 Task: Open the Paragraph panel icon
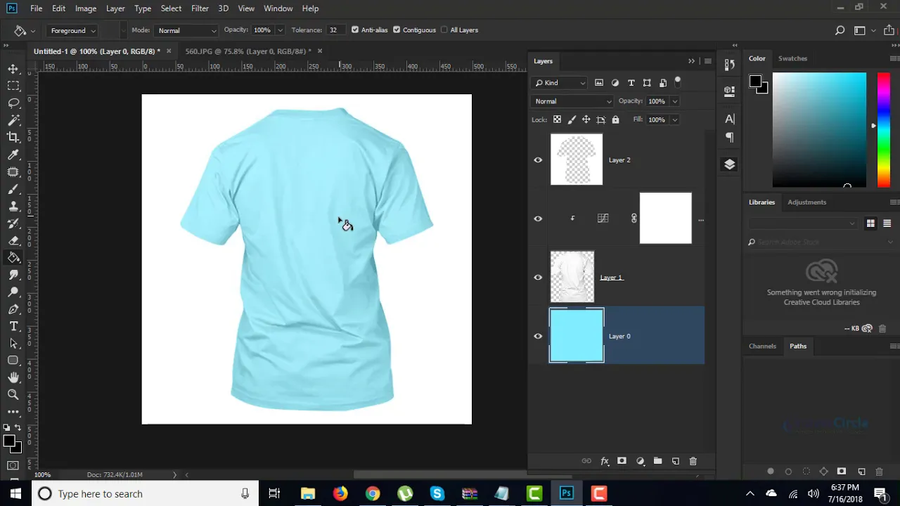tap(729, 138)
